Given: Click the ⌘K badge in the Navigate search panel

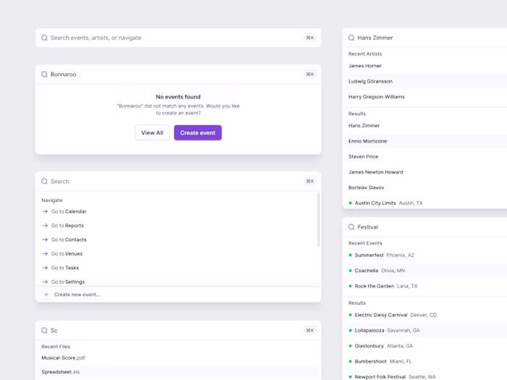Looking at the screenshot, I should [310, 181].
